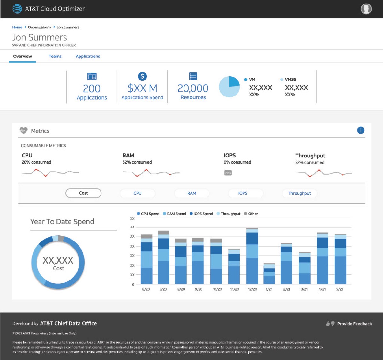Switch to the Applications tab
The width and height of the screenshot is (383, 360).
pyautogui.click(x=88, y=56)
